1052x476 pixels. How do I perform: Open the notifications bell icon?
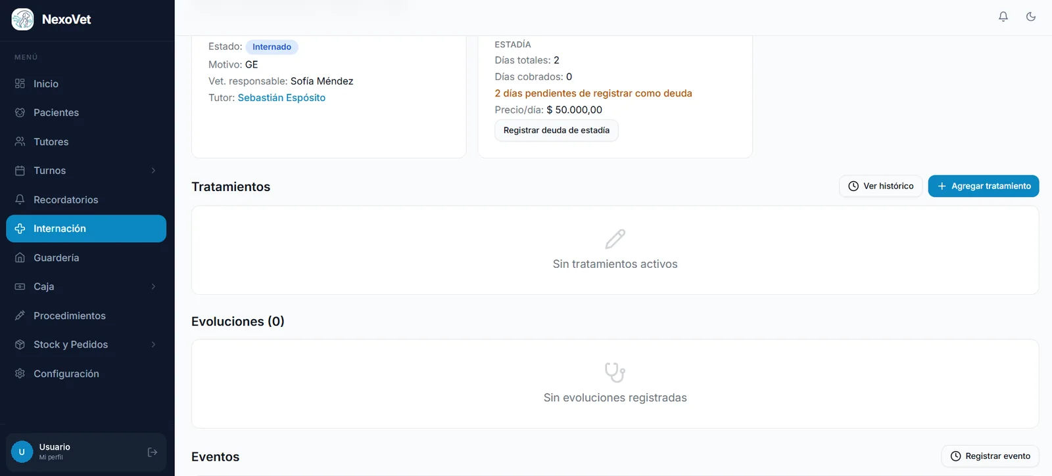click(x=1003, y=16)
